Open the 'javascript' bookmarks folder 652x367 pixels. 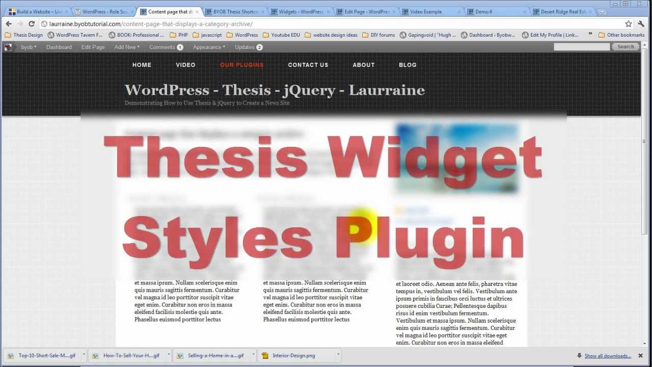point(207,35)
